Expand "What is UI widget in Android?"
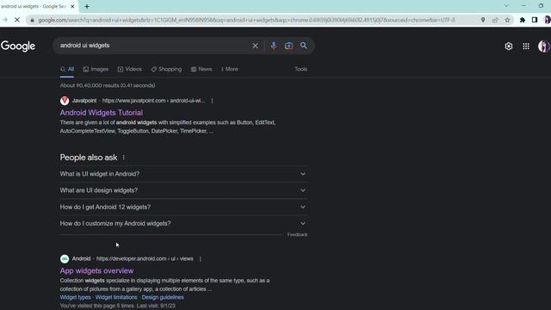Viewport: 551px width, 310px height. [x=183, y=174]
